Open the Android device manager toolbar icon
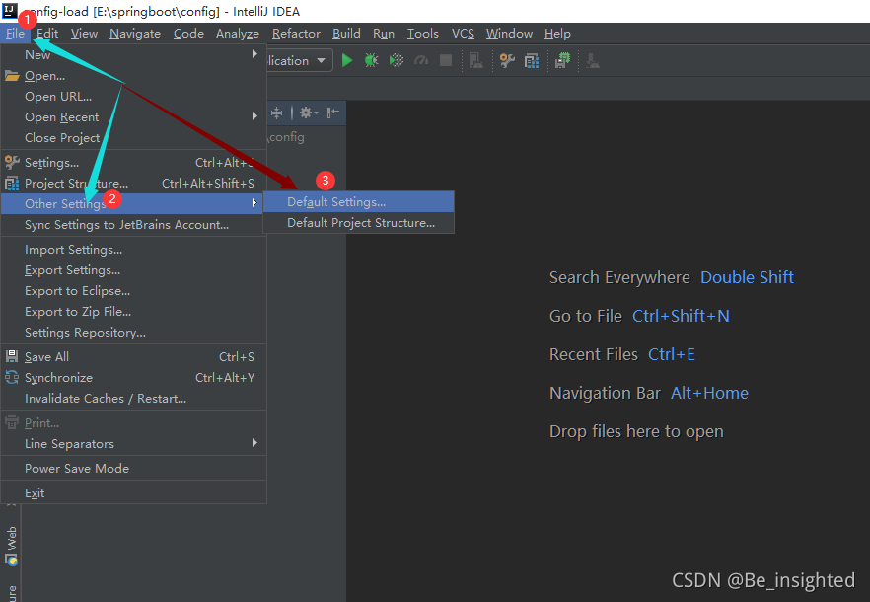Image resolution: width=870 pixels, height=602 pixels. pyautogui.click(x=476, y=60)
